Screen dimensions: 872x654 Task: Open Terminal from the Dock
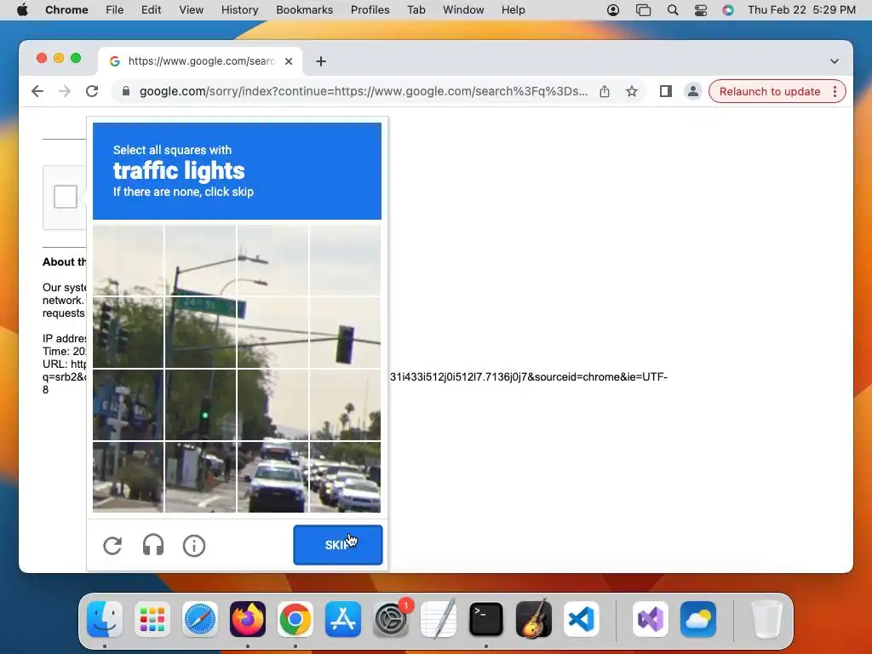pyautogui.click(x=486, y=619)
